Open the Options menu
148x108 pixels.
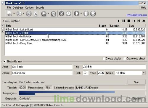[x=29, y=8]
